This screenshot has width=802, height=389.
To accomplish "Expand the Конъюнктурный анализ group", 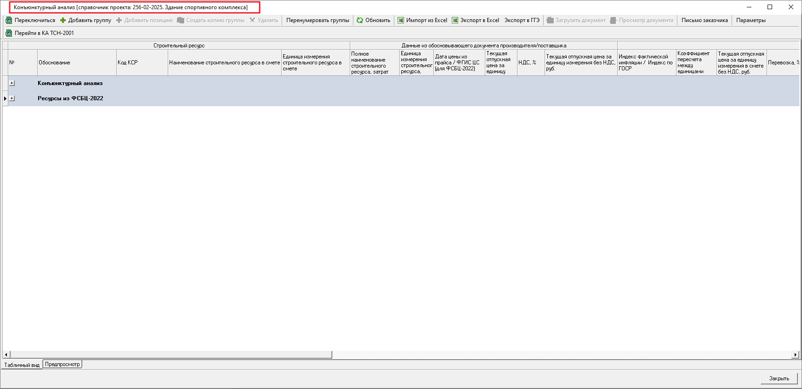I will (x=12, y=83).
